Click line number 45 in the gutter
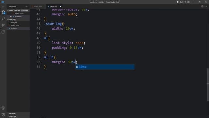209x118 pixels. 39,24
